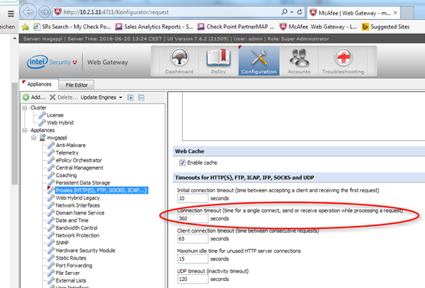The height and width of the screenshot is (288, 425).
Task: Select Coaching in the tree
Action: tap(66, 175)
